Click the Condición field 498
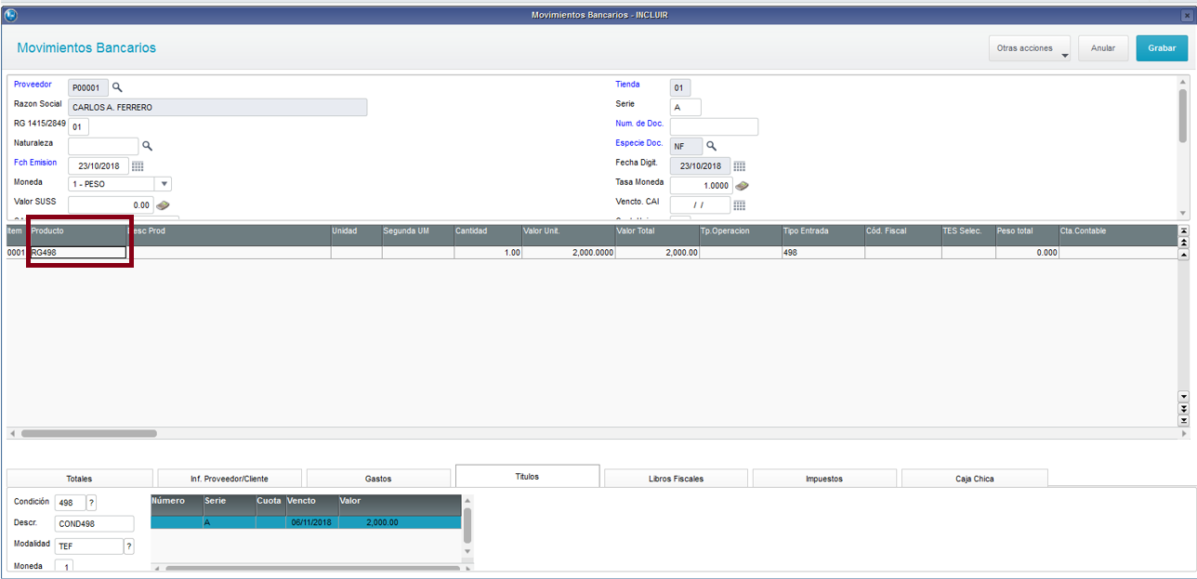Viewport: 1197px width, 579px height. (x=70, y=503)
